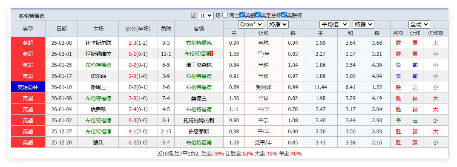Open the 终指 dropdown next to 平均值
457x167 pixels.
click(363, 24)
